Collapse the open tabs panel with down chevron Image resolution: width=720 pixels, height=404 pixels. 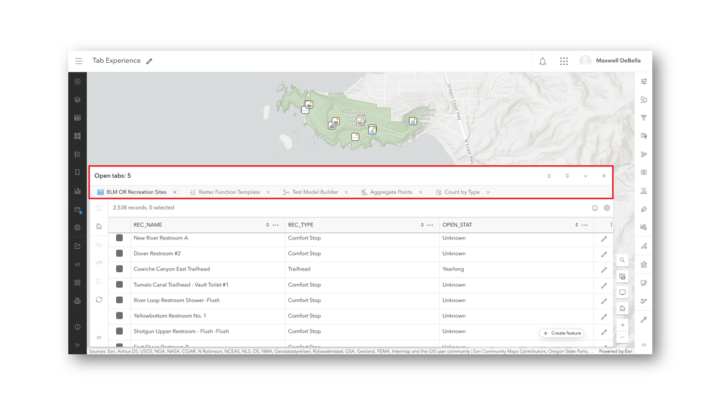tap(585, 176)
